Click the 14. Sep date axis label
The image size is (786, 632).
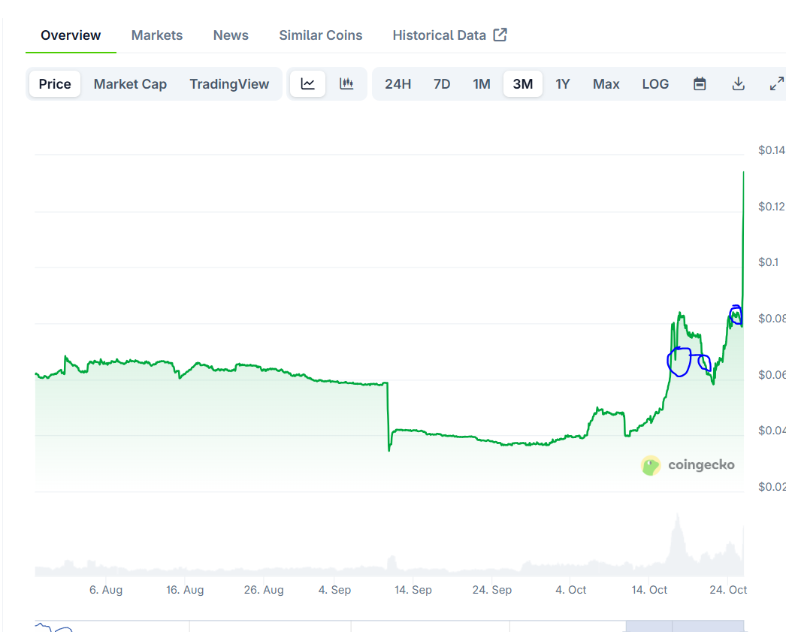(x=413, y=590)
